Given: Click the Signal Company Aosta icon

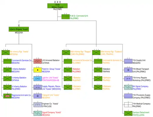Looking at the screenshot, I should 38,113.
